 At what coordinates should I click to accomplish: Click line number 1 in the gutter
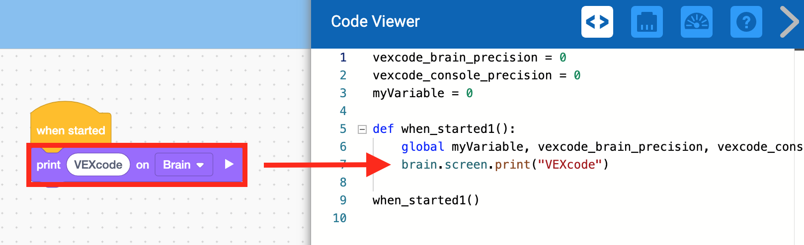coord(343,58)
